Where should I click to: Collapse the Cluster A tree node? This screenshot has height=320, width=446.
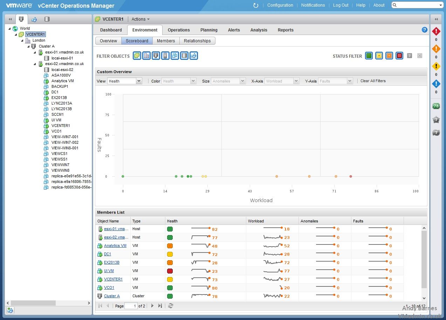click(29, 46)
